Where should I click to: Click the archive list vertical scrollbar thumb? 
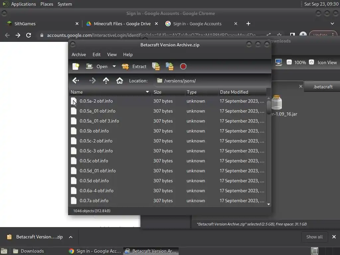269,107
